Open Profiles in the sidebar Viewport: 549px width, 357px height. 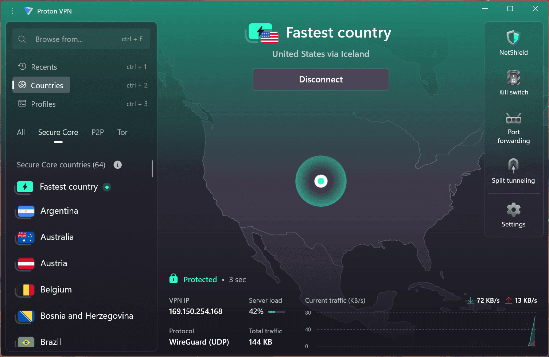click(x=43, y=104)
